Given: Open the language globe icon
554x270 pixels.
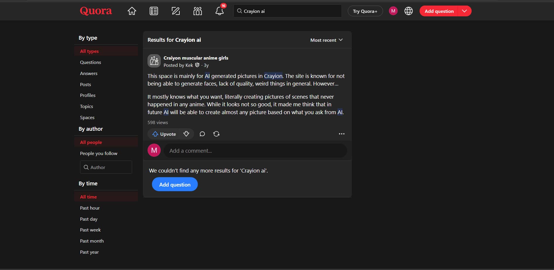Looking at the screenshot, I should [x=408, y=11].
